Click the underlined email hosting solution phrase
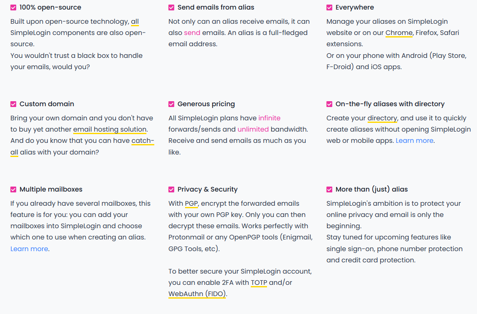The width and height of the screenshot is (477, 314). 110,130
